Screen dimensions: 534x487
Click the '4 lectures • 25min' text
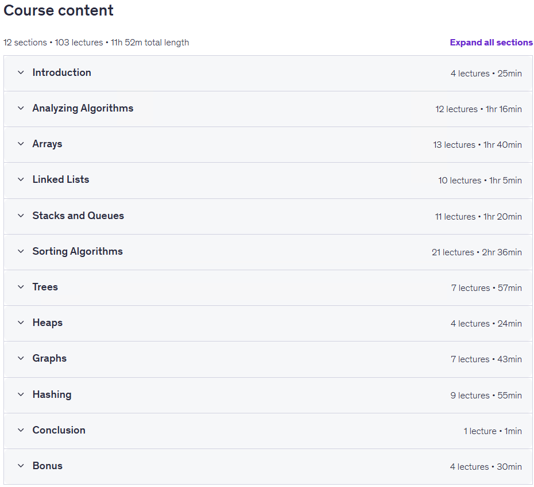click(486, 74)
